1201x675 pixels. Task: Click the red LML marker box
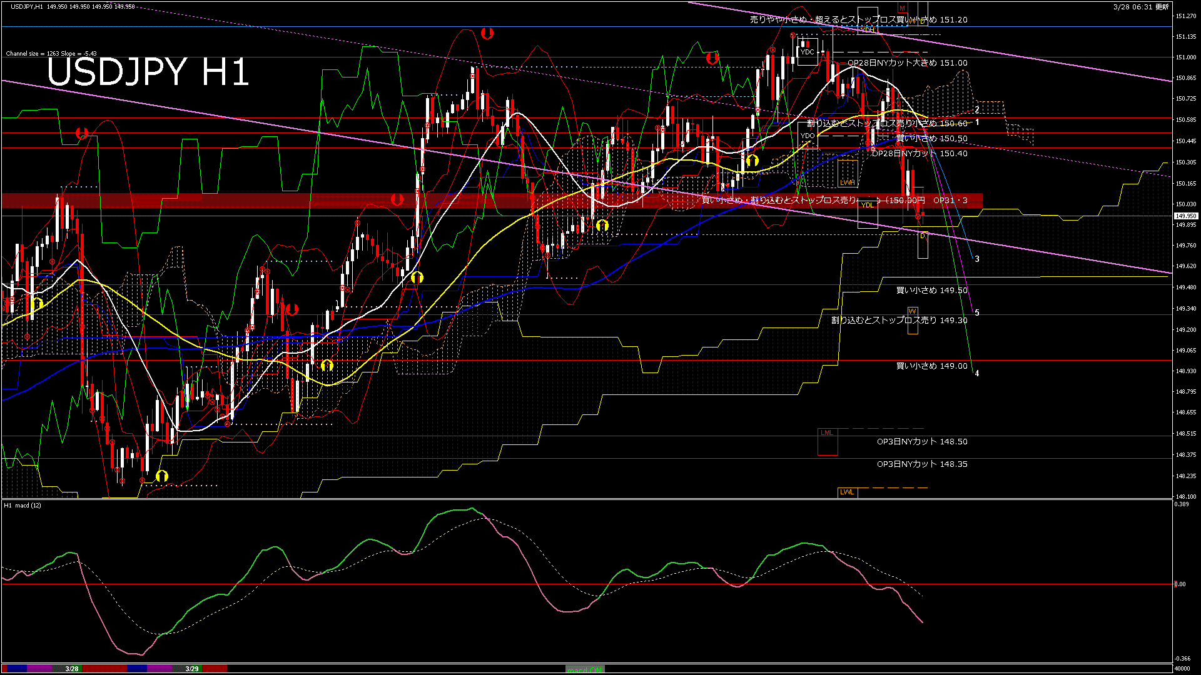coord(827,432)
